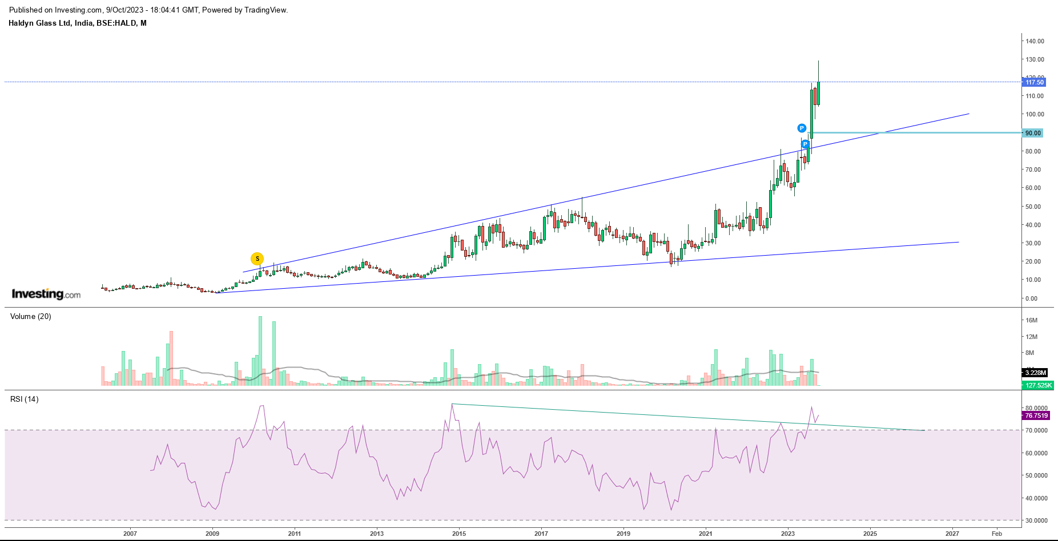Select the 90.00 horizontal line price tag

tap(1032, 133)
